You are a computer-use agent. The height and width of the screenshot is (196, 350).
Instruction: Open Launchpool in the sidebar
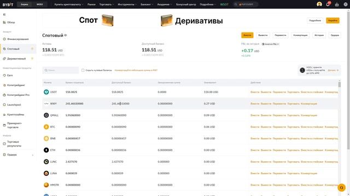point(12,105)
